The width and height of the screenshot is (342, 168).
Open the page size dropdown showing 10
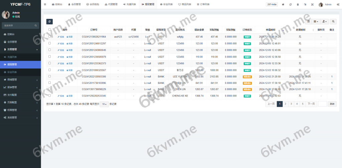(104, 104)
